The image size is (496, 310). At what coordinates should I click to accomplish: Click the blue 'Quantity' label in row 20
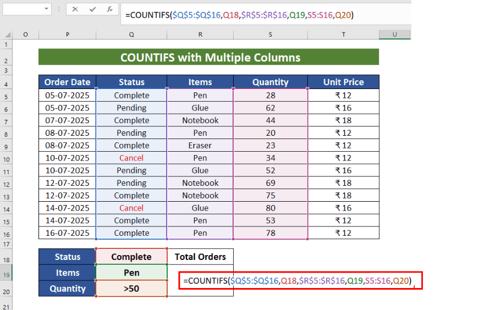[x=67, y=289]
